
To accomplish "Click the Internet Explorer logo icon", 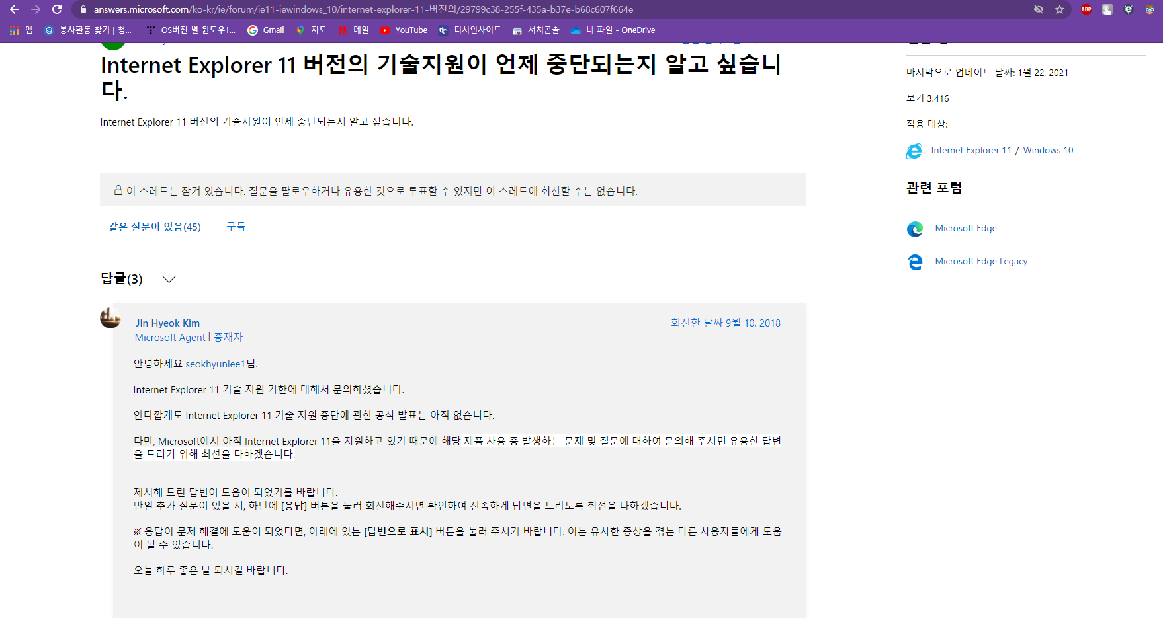I will point(914,151).
